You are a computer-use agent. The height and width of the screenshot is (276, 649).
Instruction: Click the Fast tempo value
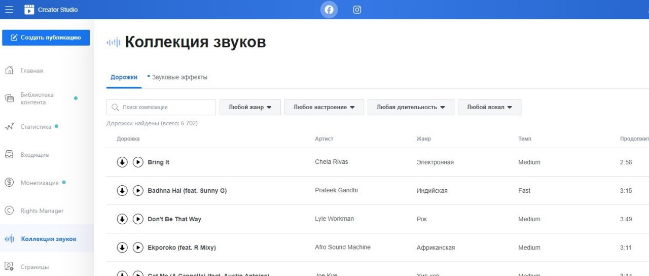tap(524, 191)
